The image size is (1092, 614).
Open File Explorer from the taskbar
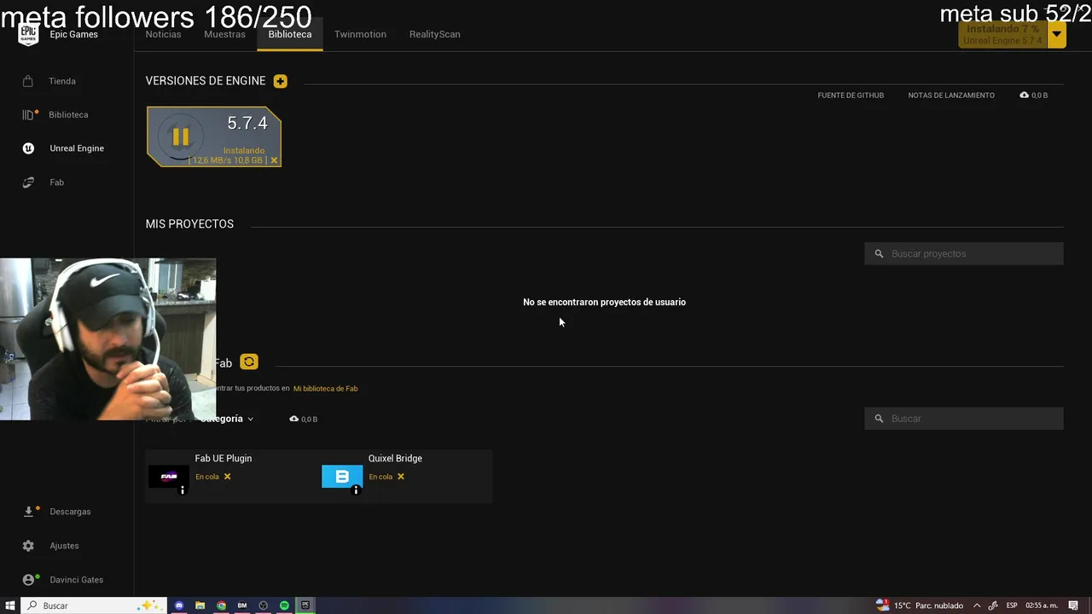click(200, 605)
